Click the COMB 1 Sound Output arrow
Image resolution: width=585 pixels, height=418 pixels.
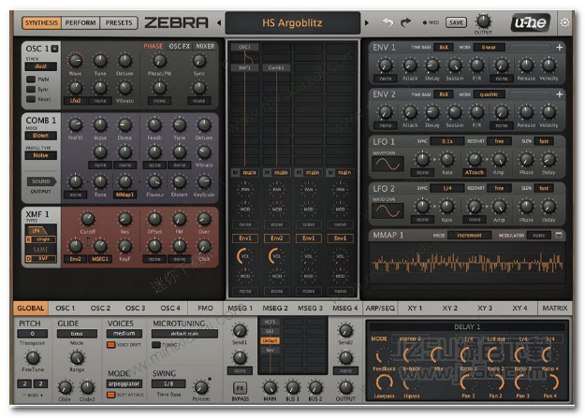[x=41, y=181]
